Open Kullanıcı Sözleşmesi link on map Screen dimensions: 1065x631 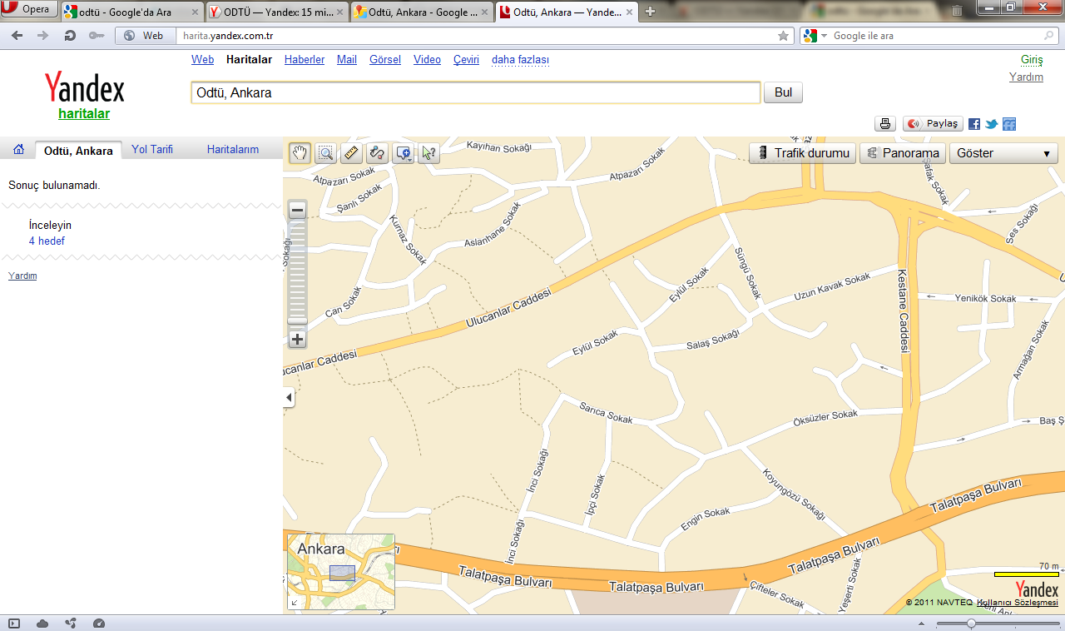tap(1018, 602)
